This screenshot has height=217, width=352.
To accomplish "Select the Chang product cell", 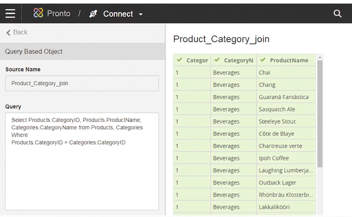I will [286, 85].
